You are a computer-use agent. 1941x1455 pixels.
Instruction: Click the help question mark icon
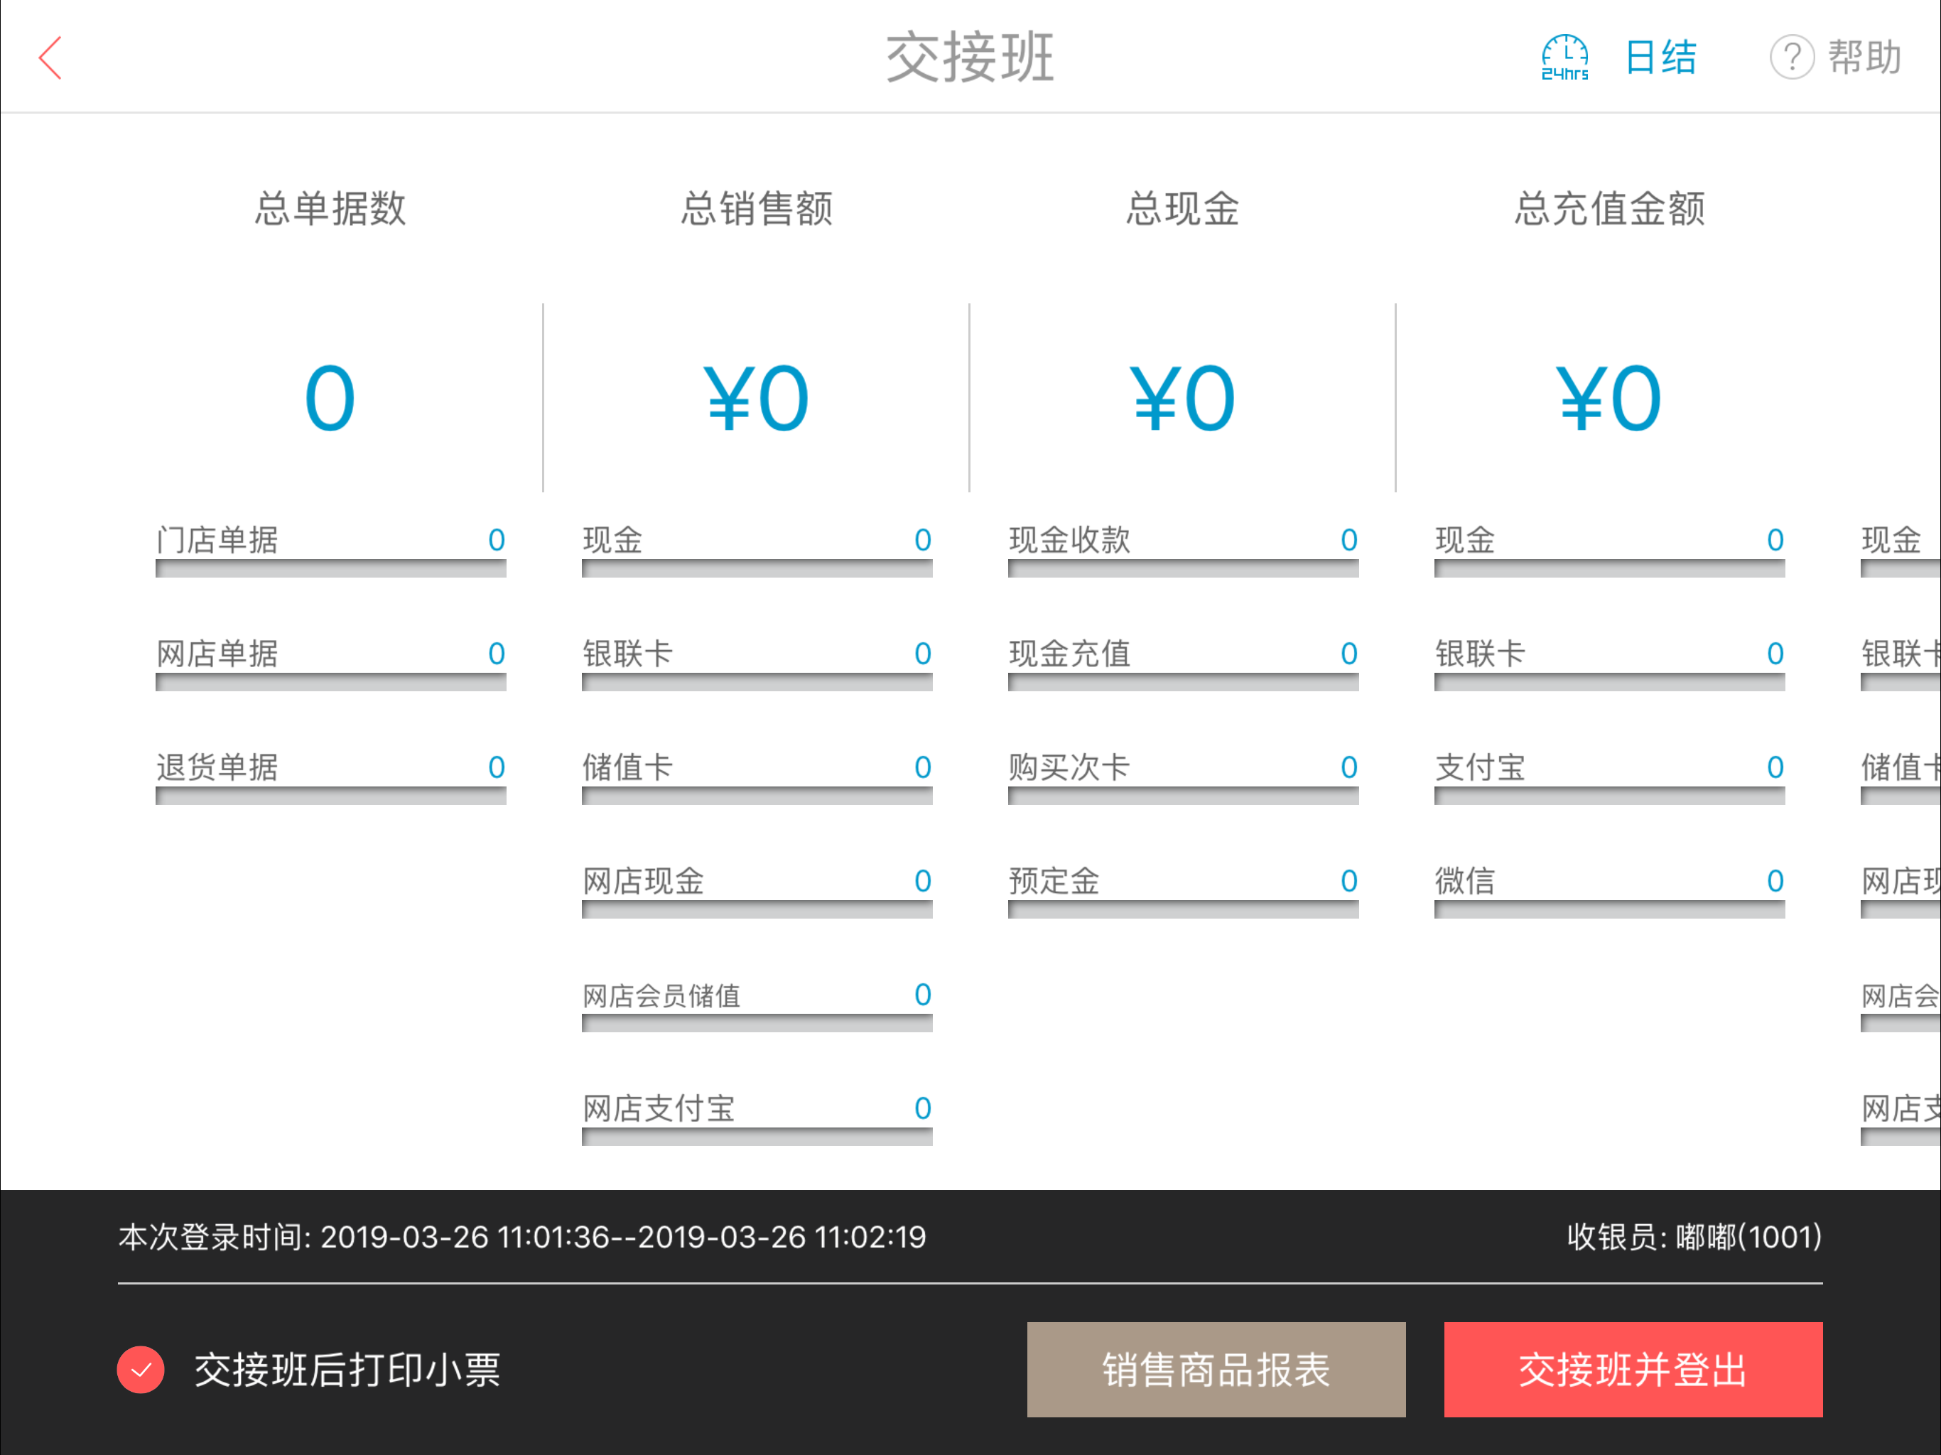[1791, 58]
